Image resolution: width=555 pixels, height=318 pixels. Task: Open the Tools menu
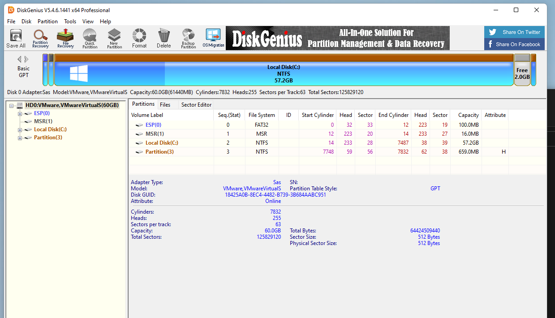point(70,21)
